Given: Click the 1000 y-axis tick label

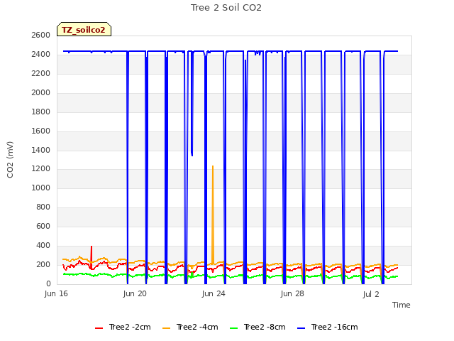Looking at the screenshot, I should pos(41,188).
